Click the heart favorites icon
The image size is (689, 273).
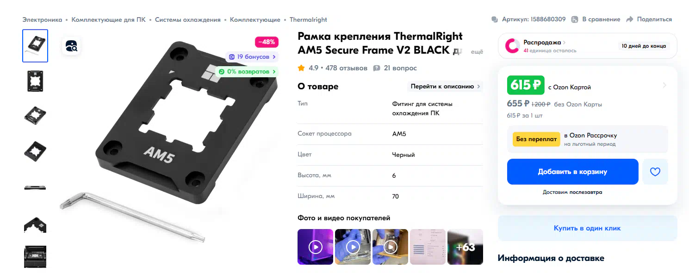[x=655, y=172]
